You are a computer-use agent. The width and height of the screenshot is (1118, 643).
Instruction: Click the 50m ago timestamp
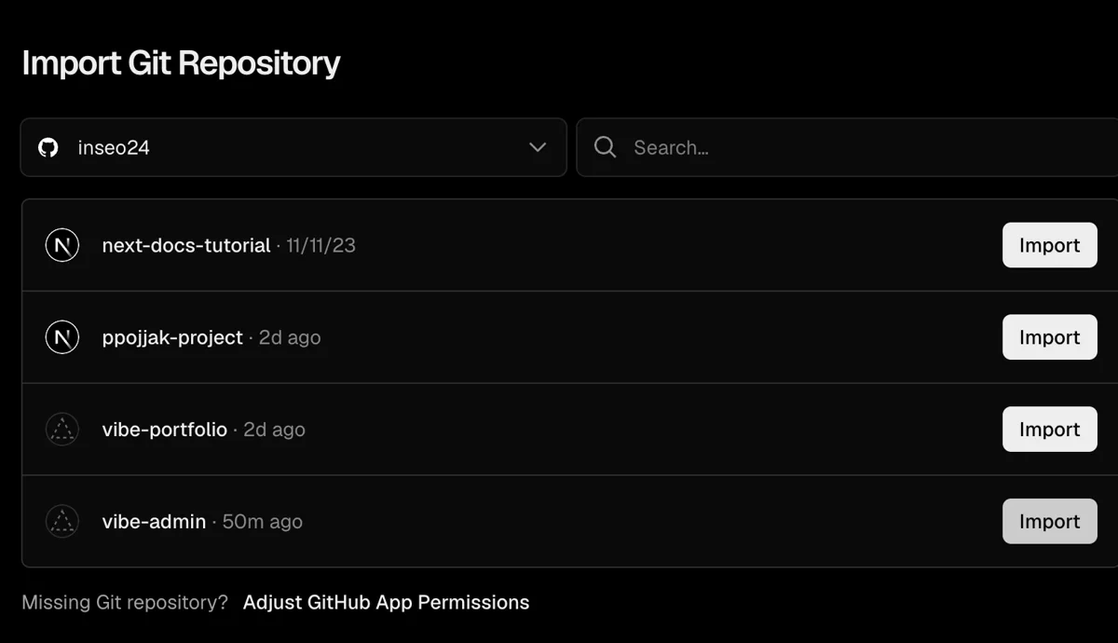tap(263, 522)
